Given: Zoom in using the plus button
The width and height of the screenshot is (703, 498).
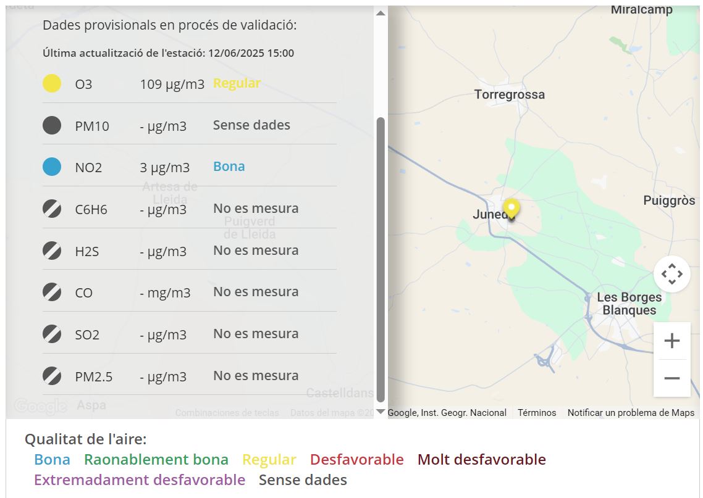Looking at the screenshot, I should (x=672, y=340).
